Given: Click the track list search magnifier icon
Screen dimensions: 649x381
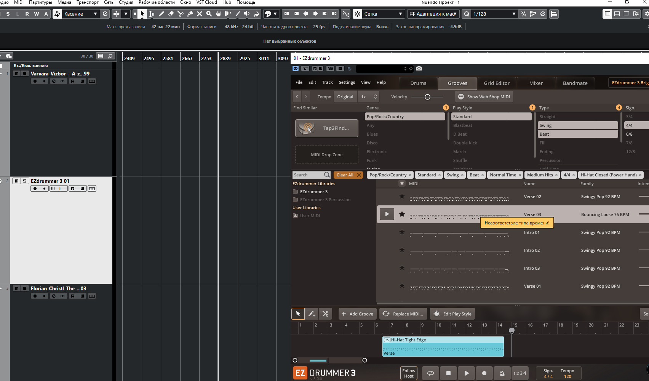Looking at the screenshot, I should tap(110, 56).
